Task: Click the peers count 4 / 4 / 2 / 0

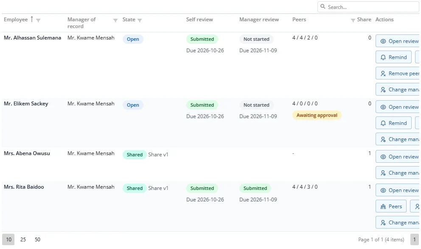Action: click(x=305, y=38)
